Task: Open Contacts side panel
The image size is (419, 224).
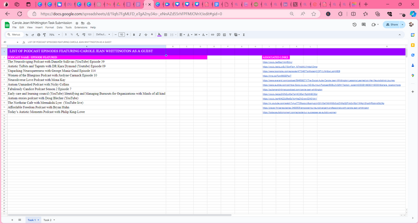Action: 413,65
